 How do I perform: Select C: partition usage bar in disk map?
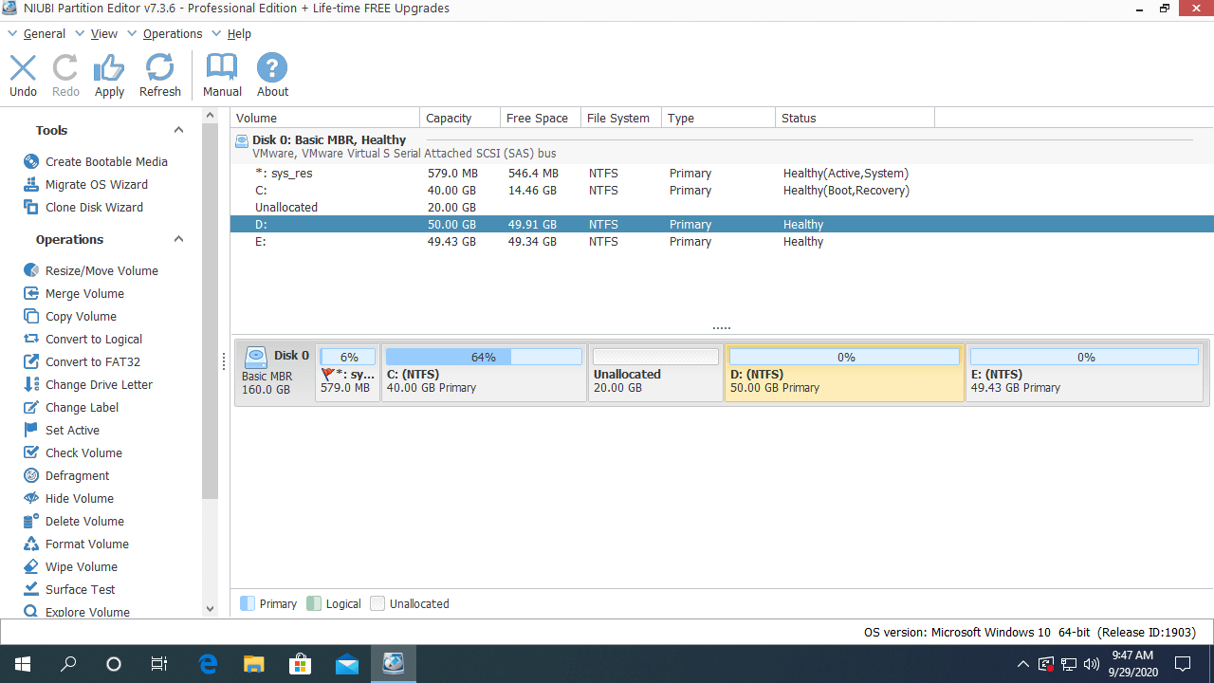[x=484, y=358]
